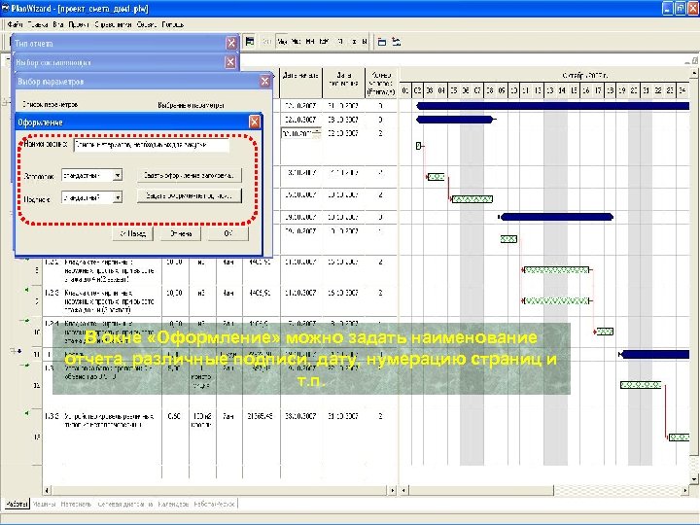Click the cost cell 21365,49
700x525 pixels.
[260, 416]
